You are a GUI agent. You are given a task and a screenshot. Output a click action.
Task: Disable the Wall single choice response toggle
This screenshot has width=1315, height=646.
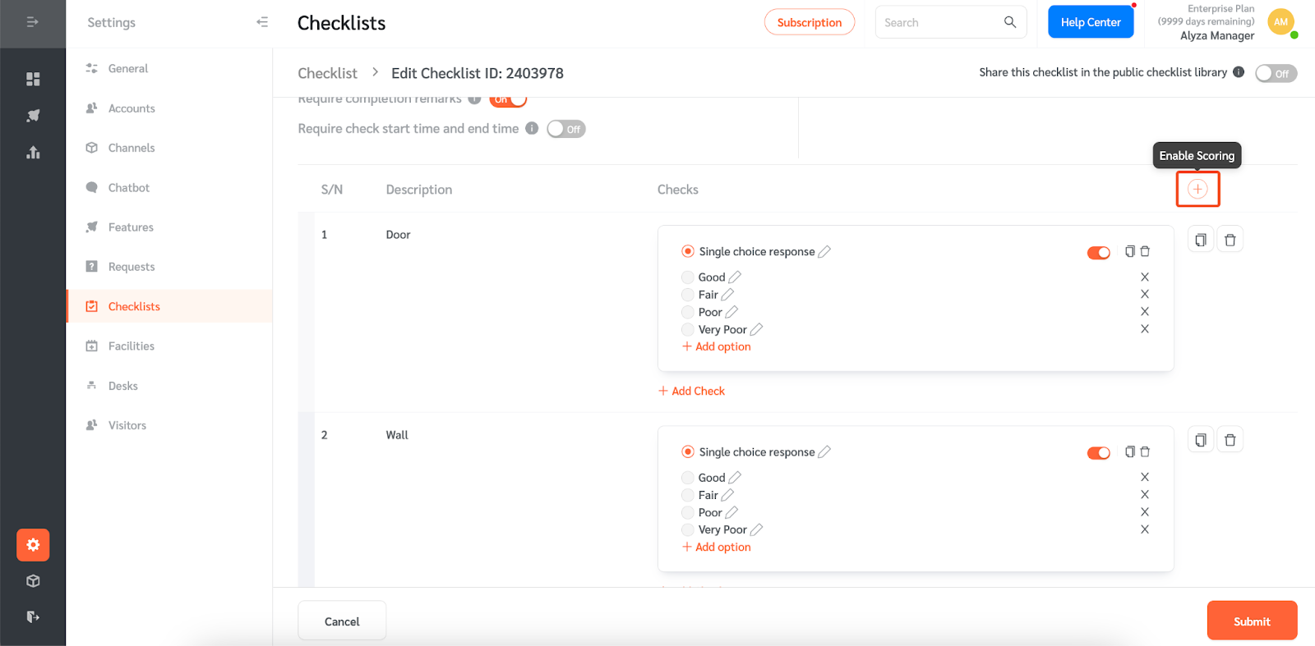[x=1099, y=453]
